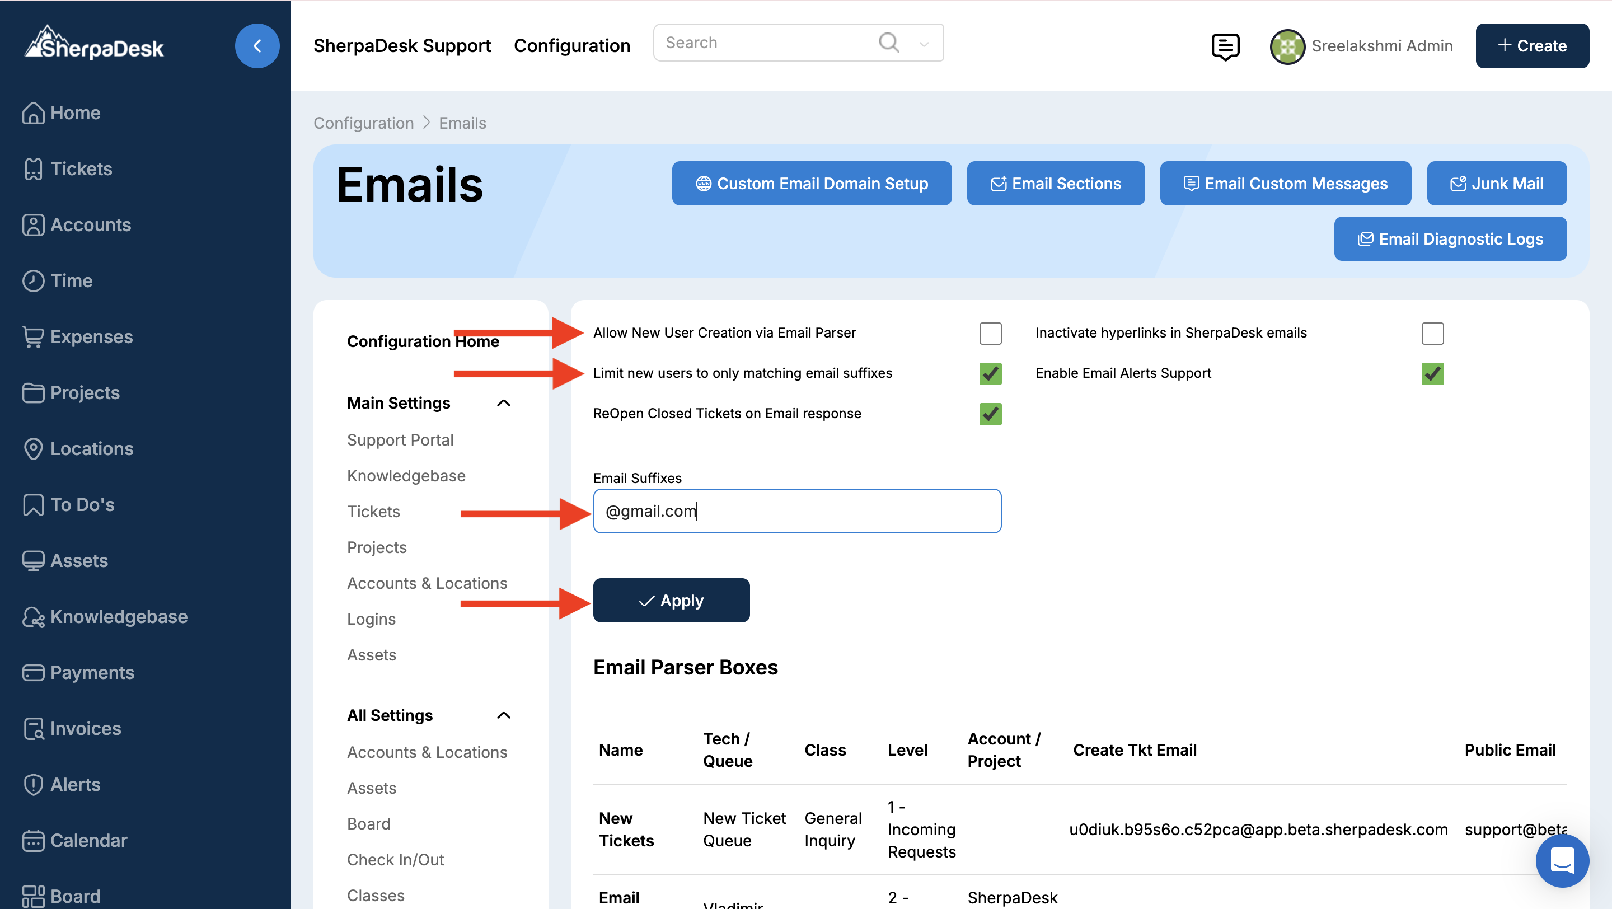The width and height of the screenshot is (1612, 909).
Task: Click the Expenses cart icon
Action: (x=33, y=337)
